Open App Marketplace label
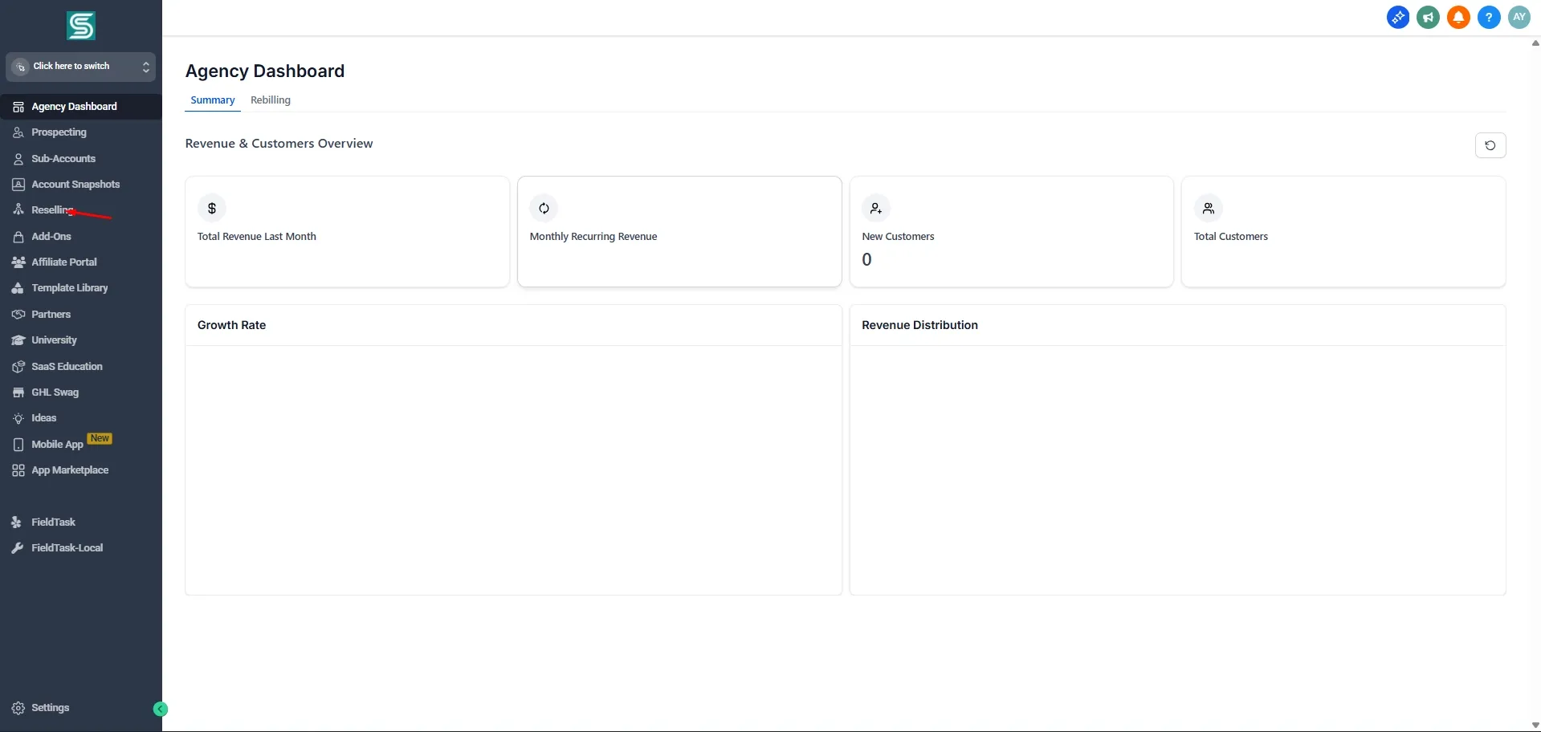Image resolution: width=1541 pixels, height=732 pixels. click(x=70, y=470)
